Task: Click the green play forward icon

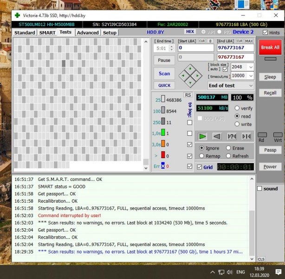Action: point(202,136)
